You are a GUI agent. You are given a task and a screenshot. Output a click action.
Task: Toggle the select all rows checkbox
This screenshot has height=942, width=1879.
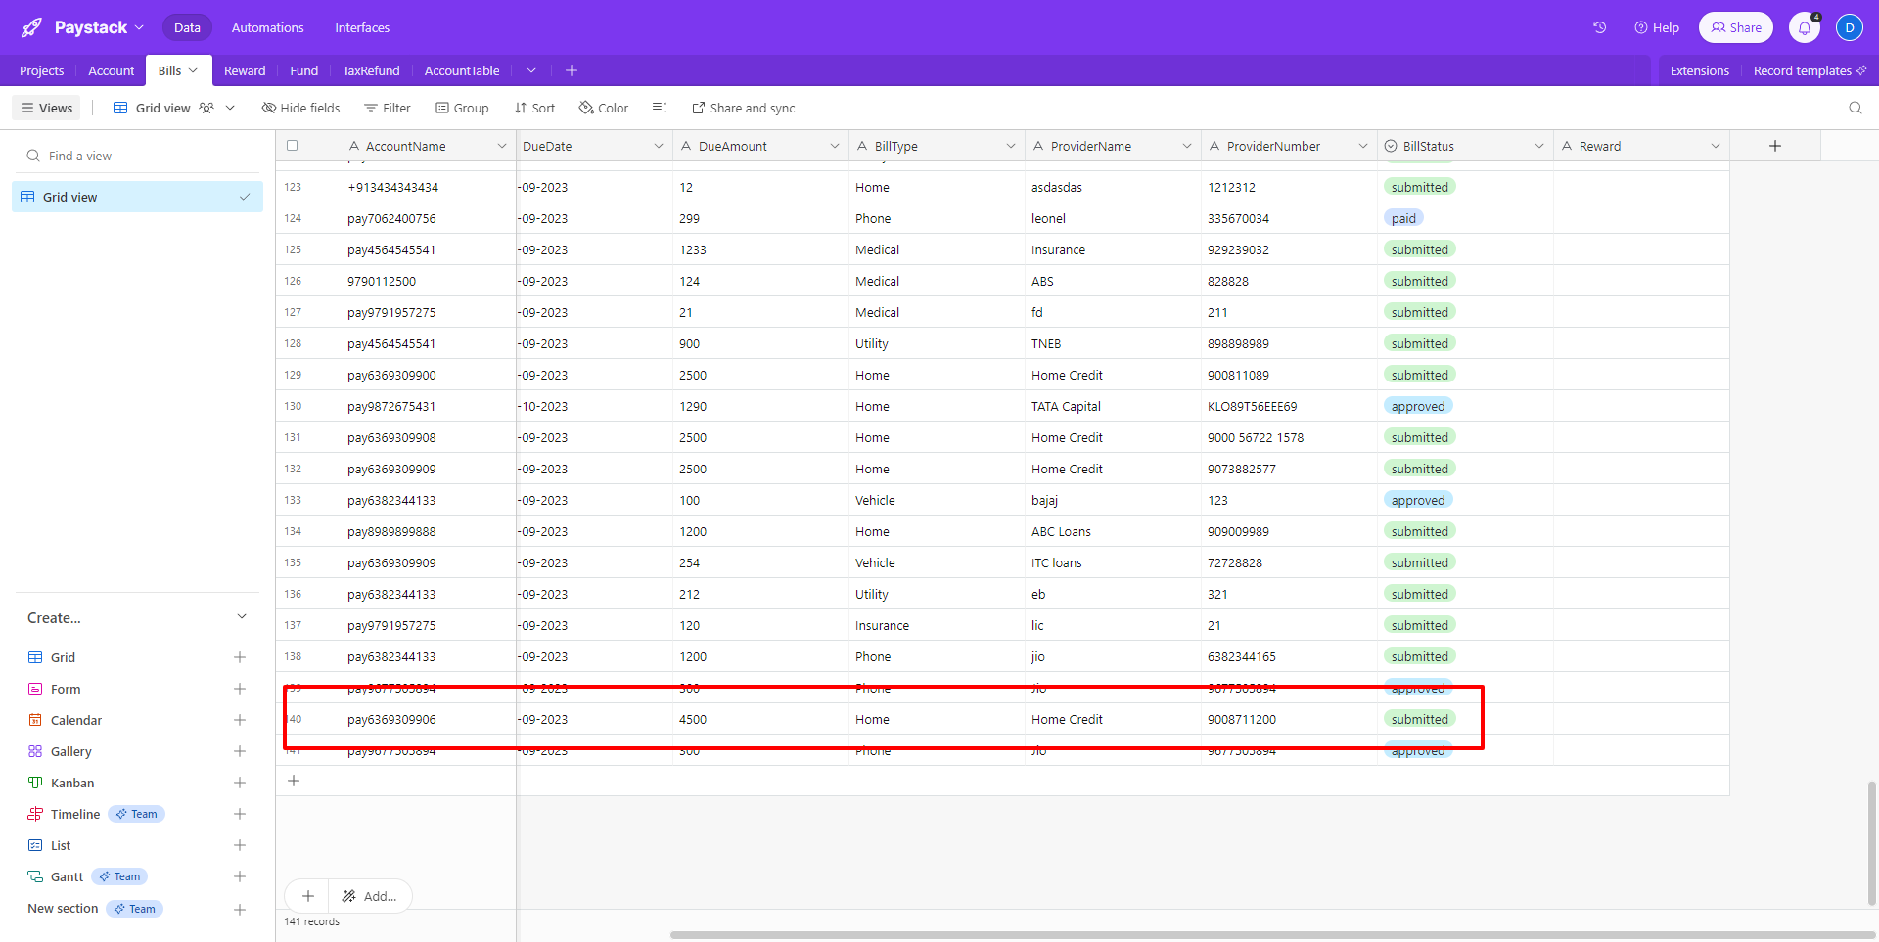[x=292, y=146]
